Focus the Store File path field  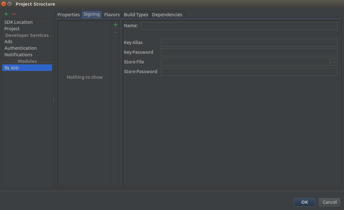click(245, 62)
